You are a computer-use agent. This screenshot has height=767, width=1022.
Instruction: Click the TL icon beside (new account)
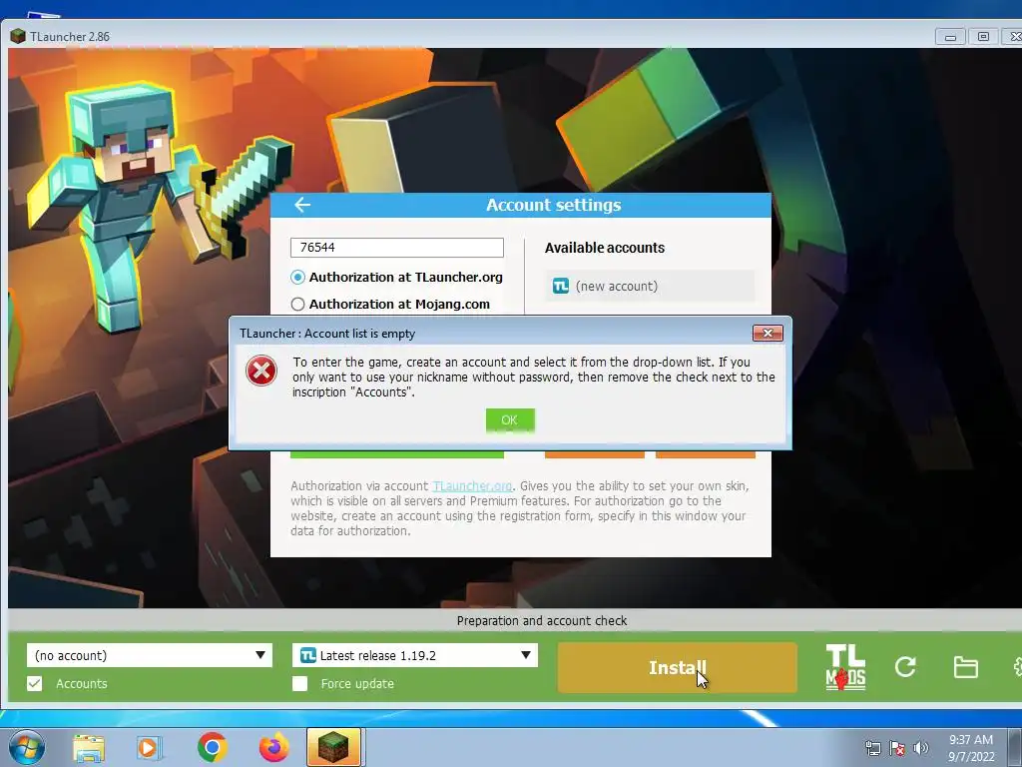(x=561, y=286)
